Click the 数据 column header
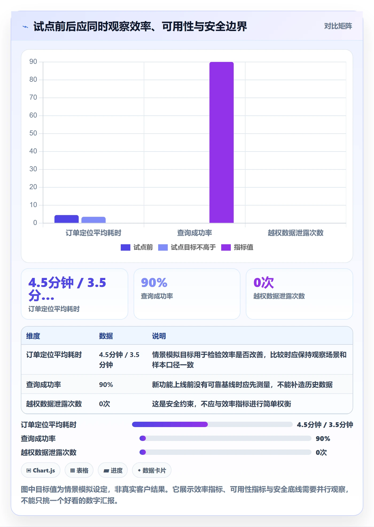Screen dimensions: 374x527 [106, 336]
